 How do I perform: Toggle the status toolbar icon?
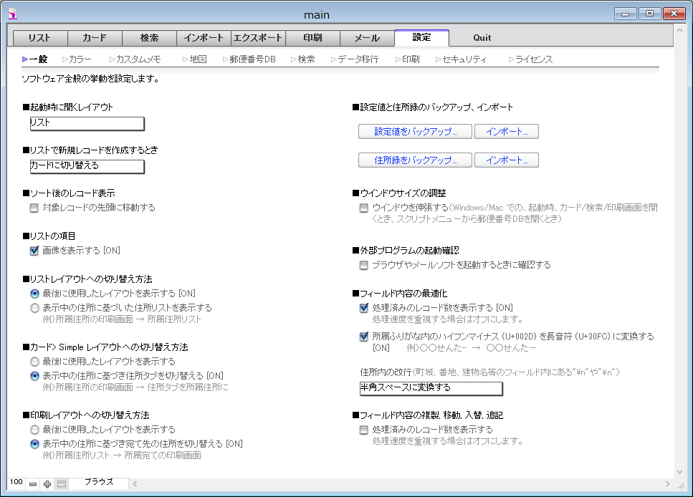tap(62, 484)
